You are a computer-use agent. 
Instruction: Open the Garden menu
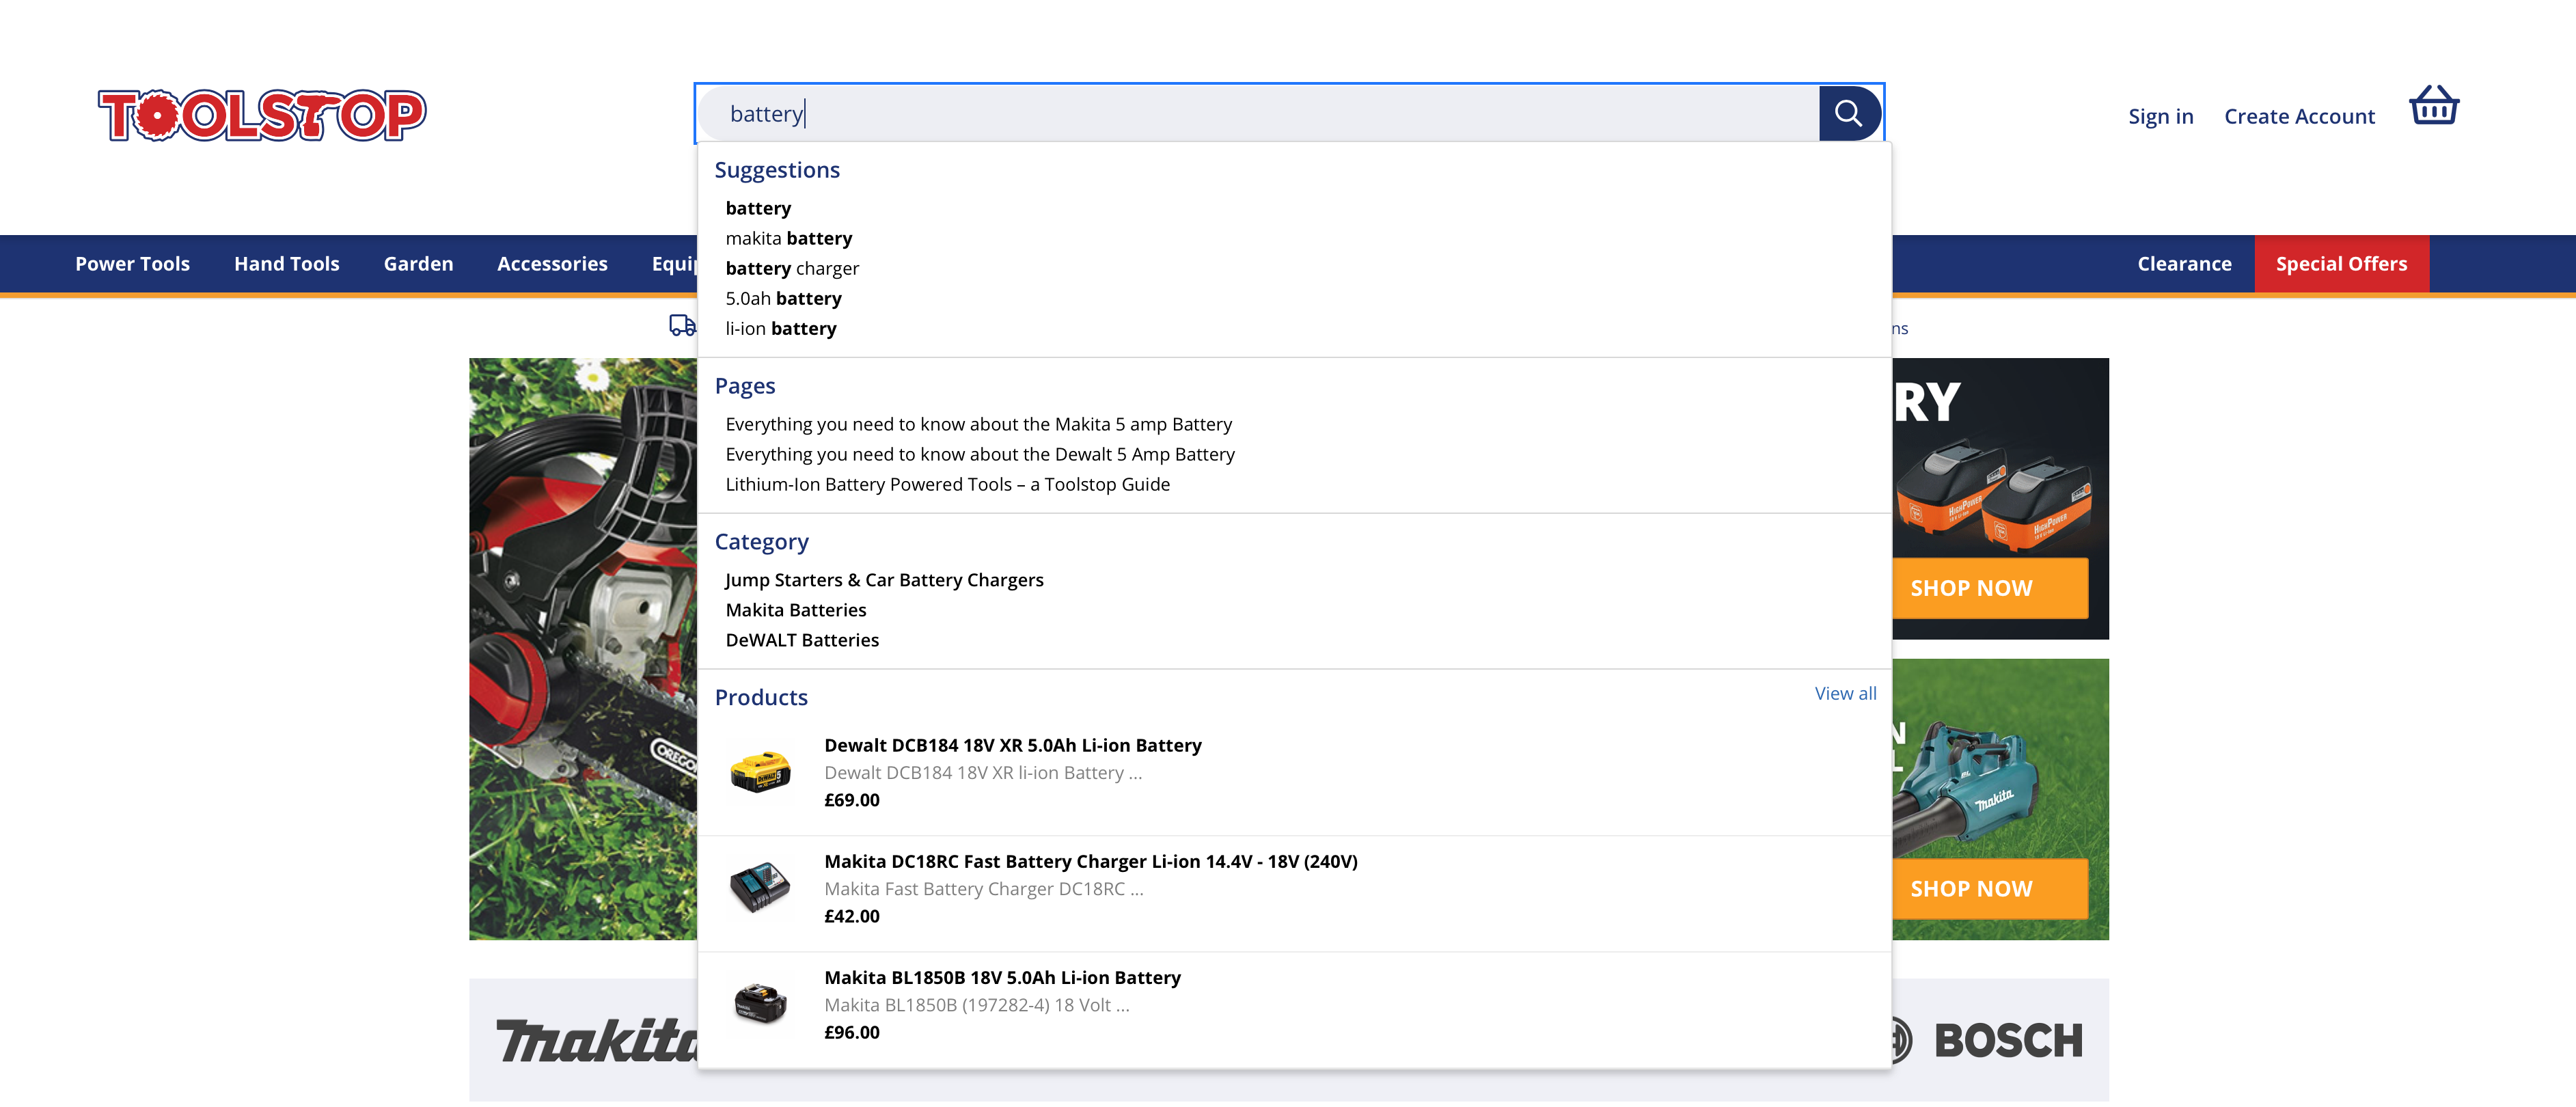point(418,264)
